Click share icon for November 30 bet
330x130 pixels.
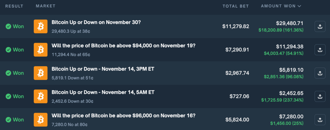320,26
